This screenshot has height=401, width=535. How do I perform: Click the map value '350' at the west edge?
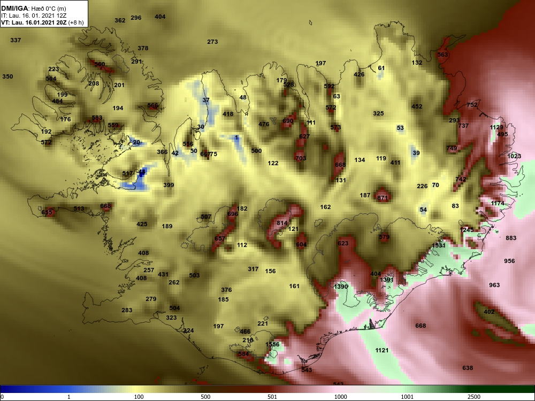(x=7, y=76)
